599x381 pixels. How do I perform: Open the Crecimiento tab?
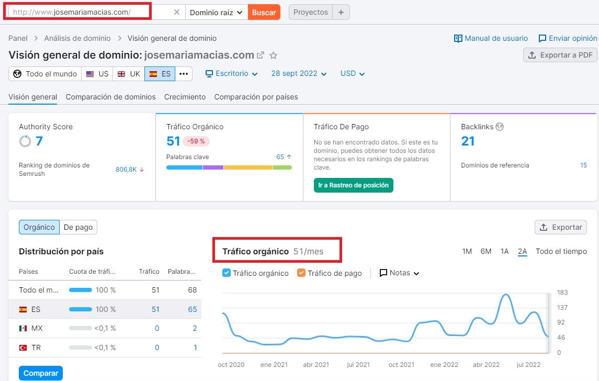[x=185, y=97]
